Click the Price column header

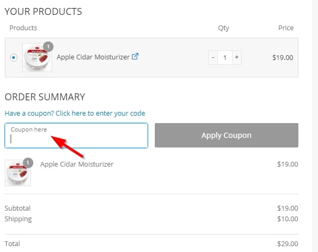click(x=286, y=28)
